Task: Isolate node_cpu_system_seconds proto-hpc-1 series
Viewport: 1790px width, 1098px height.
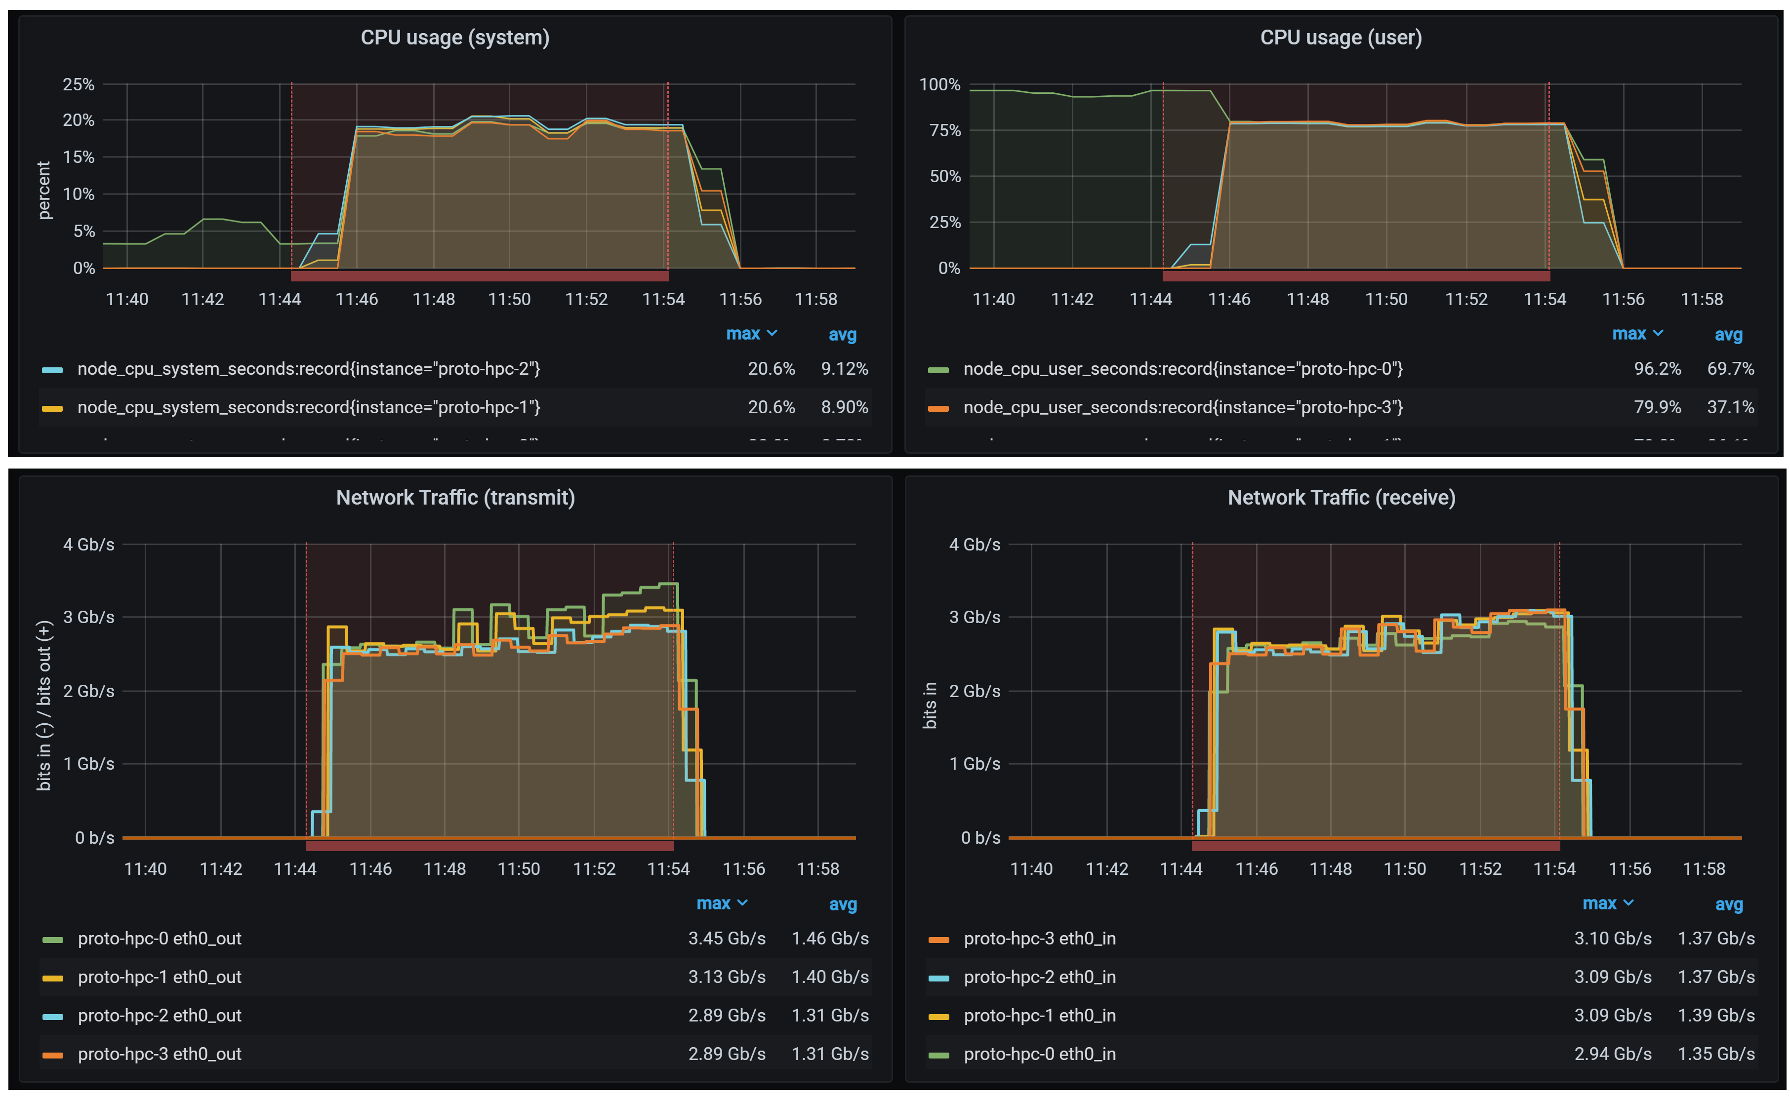Action: pyautogui.click(x=309, y=407)
